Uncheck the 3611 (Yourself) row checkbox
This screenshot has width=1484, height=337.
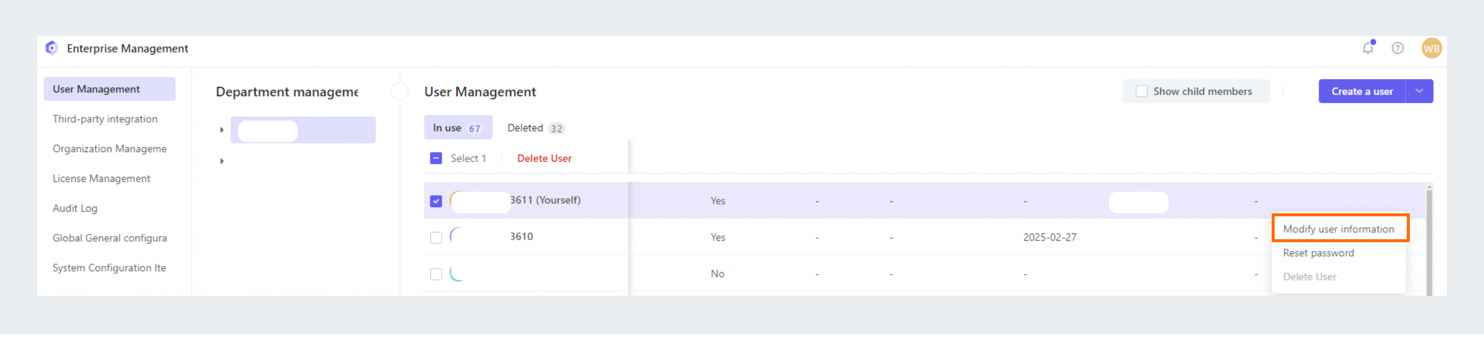pyautogui.click(x=436, y=201)
